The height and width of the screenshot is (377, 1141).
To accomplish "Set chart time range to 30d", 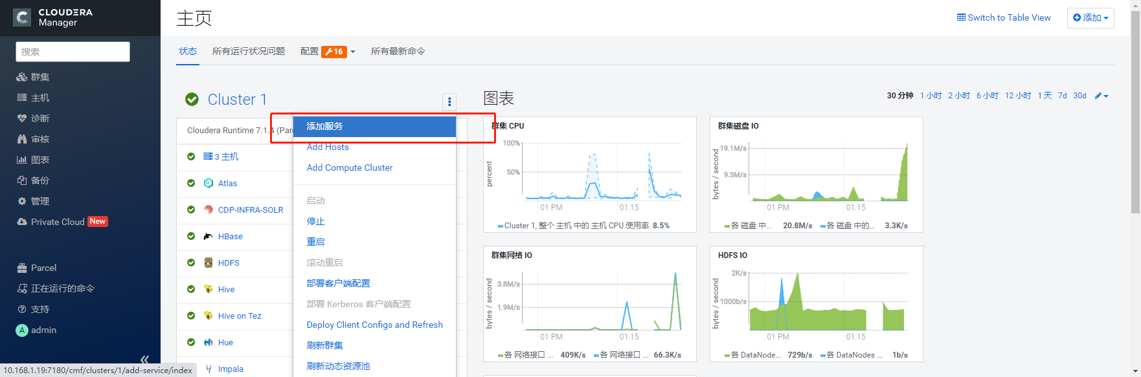I will [x=1079, y=96].
